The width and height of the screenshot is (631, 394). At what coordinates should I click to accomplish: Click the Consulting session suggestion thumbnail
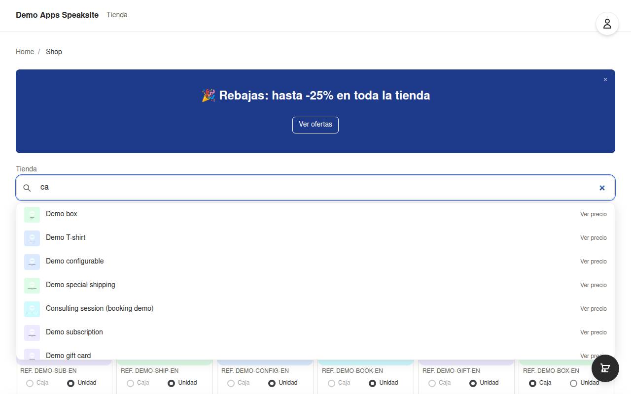(32, 309)
